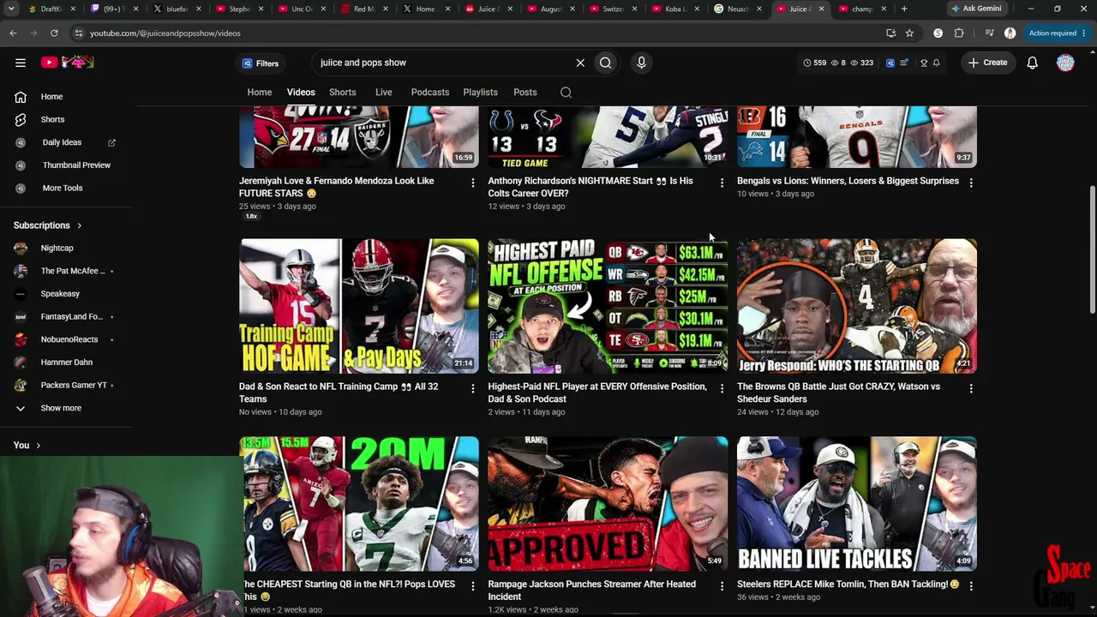Open Shorts in the left sidebar
The width and height of the screenshot is (1097, 617).
point(65,120)
